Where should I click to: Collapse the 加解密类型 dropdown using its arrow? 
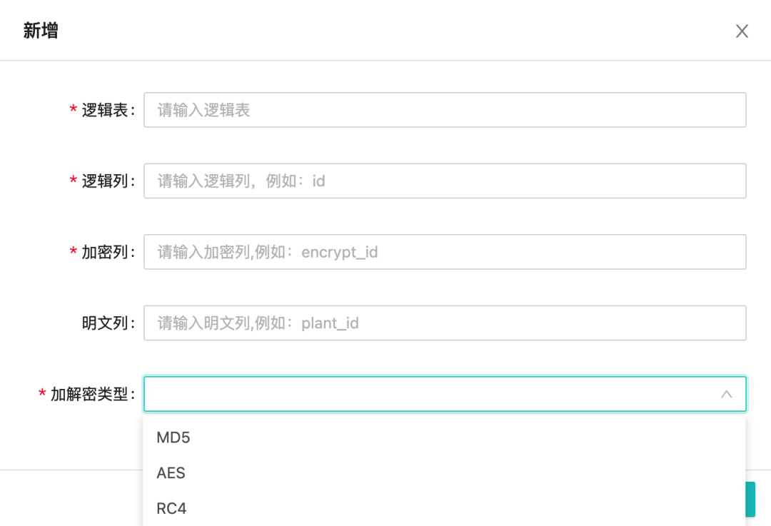pos(726,394)
